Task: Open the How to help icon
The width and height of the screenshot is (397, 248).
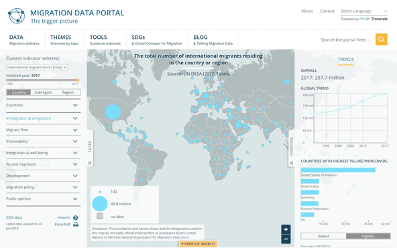Action: click(x=76, y=218)
